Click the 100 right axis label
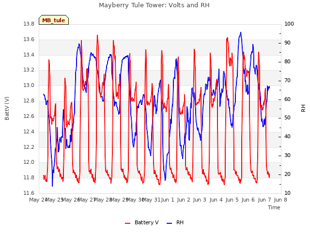The height and width of the screenshot is (232, 310). tap(289, 24)
